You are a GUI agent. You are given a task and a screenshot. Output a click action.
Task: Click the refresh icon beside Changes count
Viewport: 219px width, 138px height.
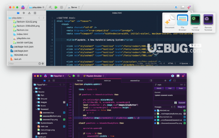pos(174,107)
